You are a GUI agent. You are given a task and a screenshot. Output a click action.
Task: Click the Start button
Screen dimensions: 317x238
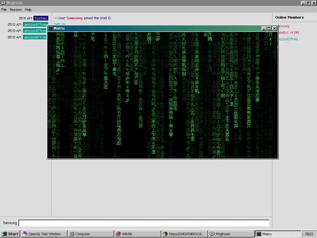10,234
